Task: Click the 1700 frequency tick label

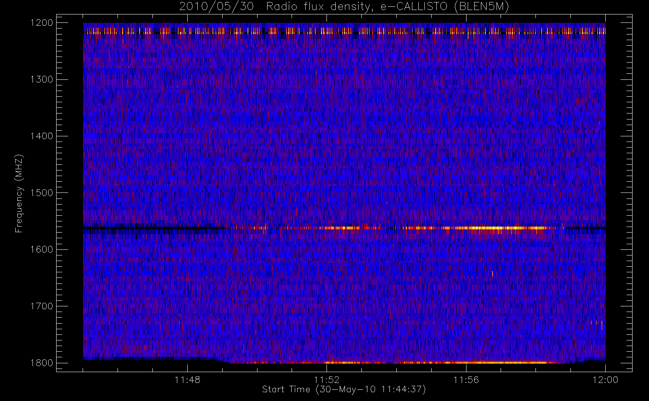Action: click(x=42, y=306)
